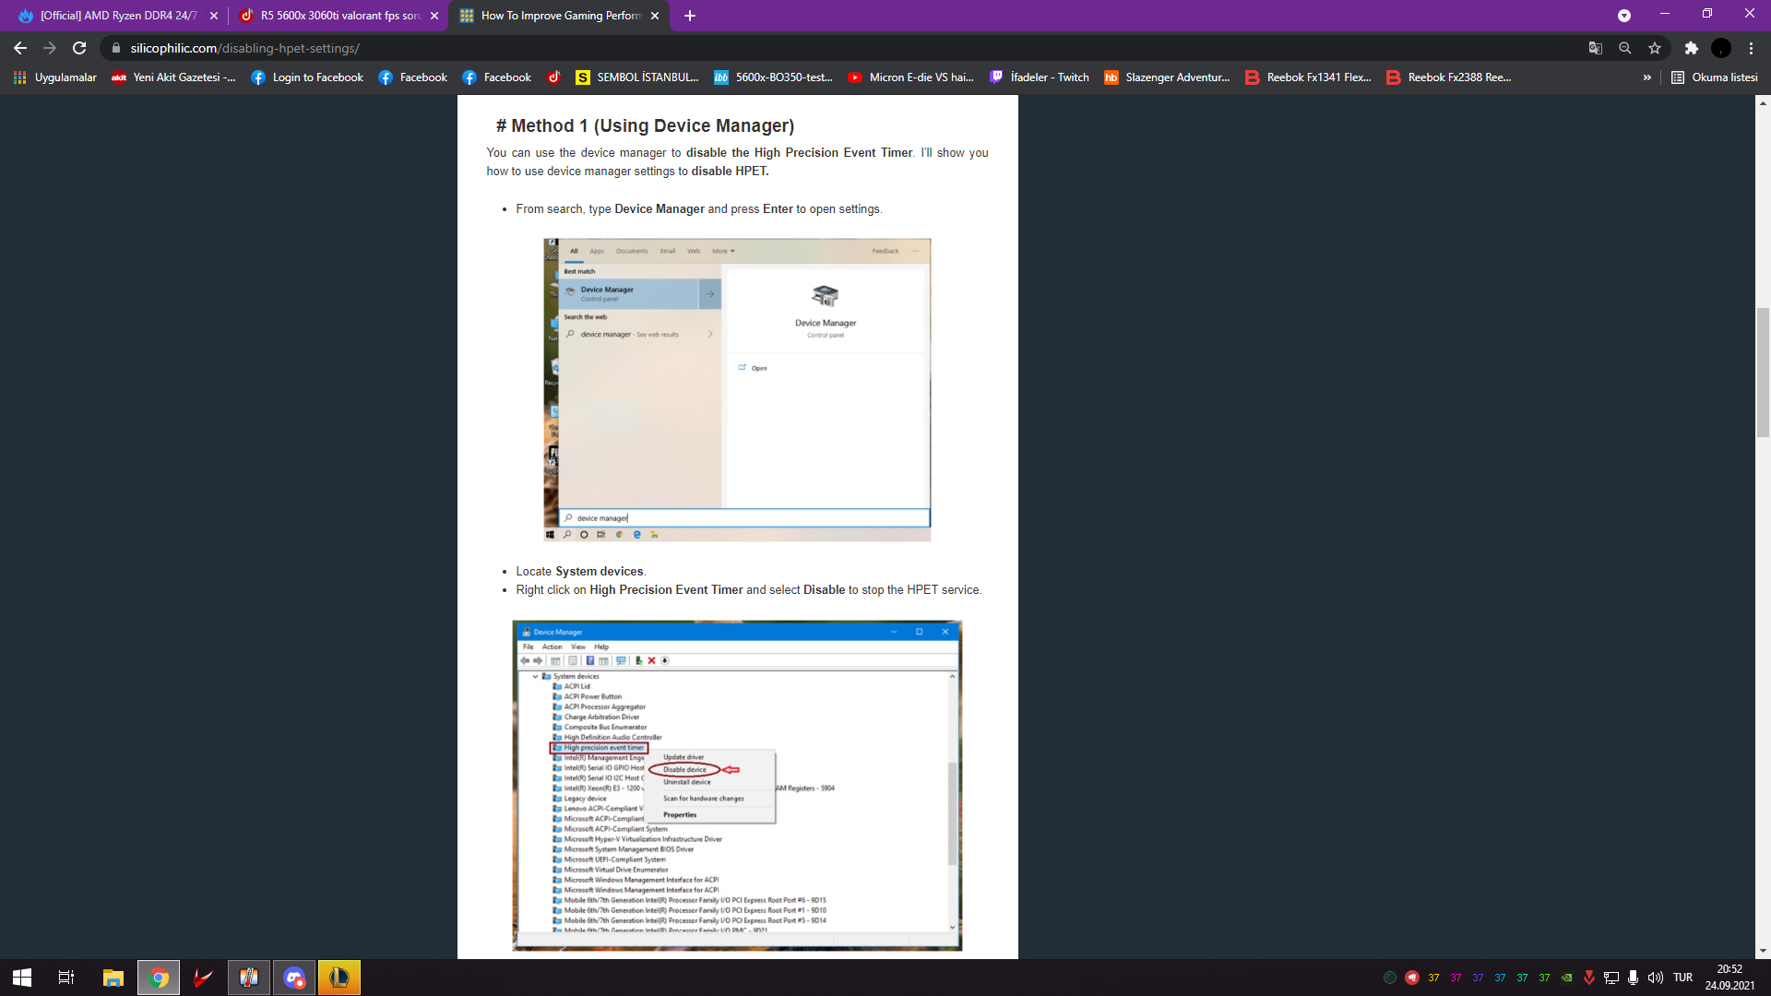This screenshot has height=996, width=1771.
Task: Show more bookmarks chevron
Action: point(1646,77)
